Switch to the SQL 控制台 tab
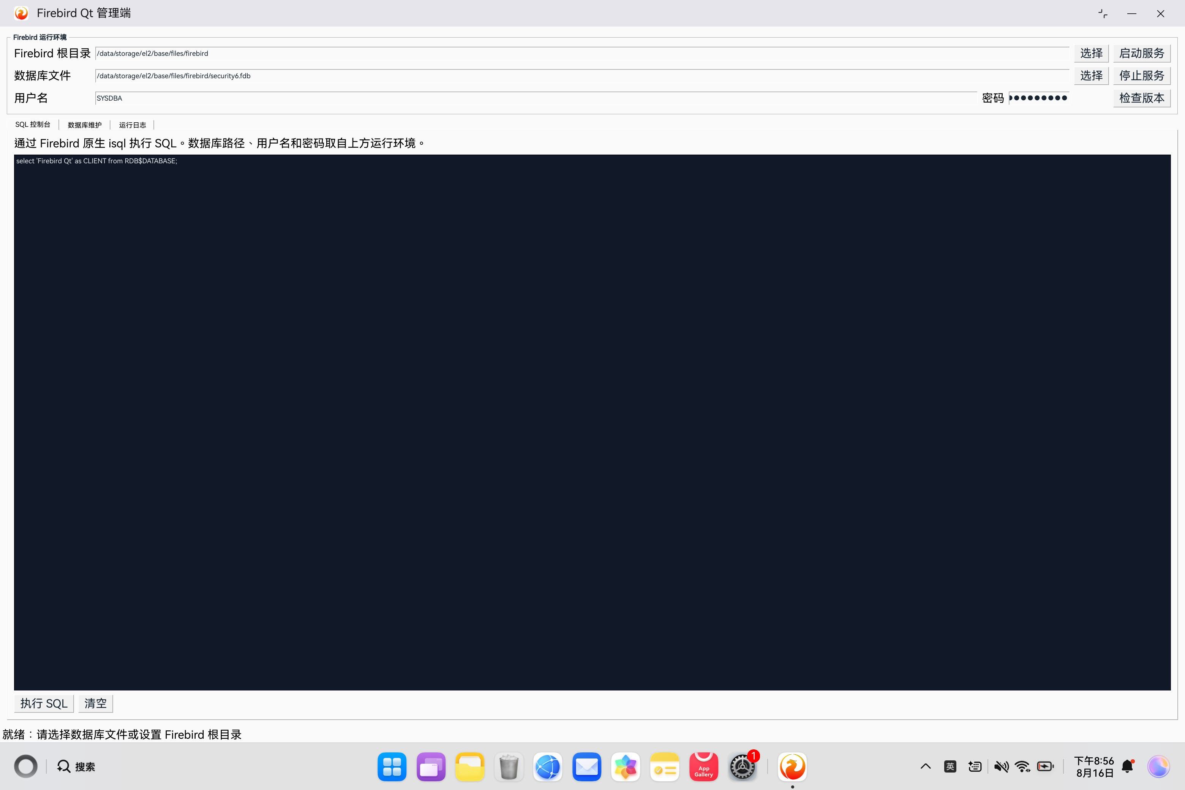The height and width of the screenshot is (790, 1185). coord(33,125)
